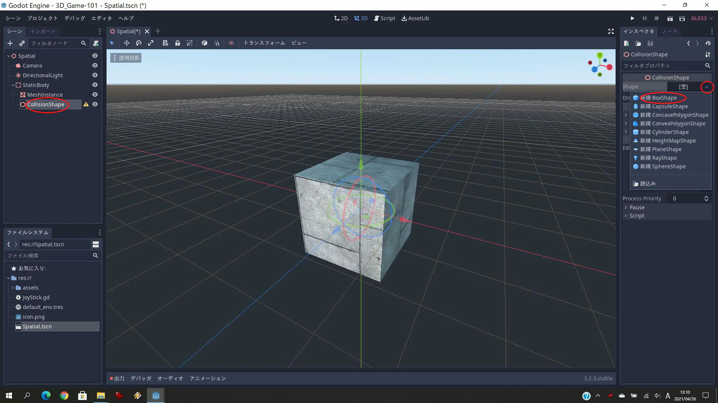Open the プロジェクト menu
Viewport: 718px width, 403px height.
(x=43, y=18)
